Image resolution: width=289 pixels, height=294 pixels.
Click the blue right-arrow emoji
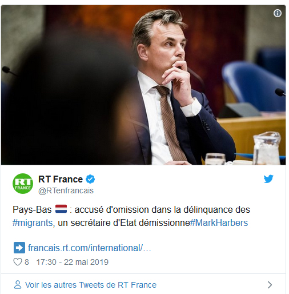point(19,248)
